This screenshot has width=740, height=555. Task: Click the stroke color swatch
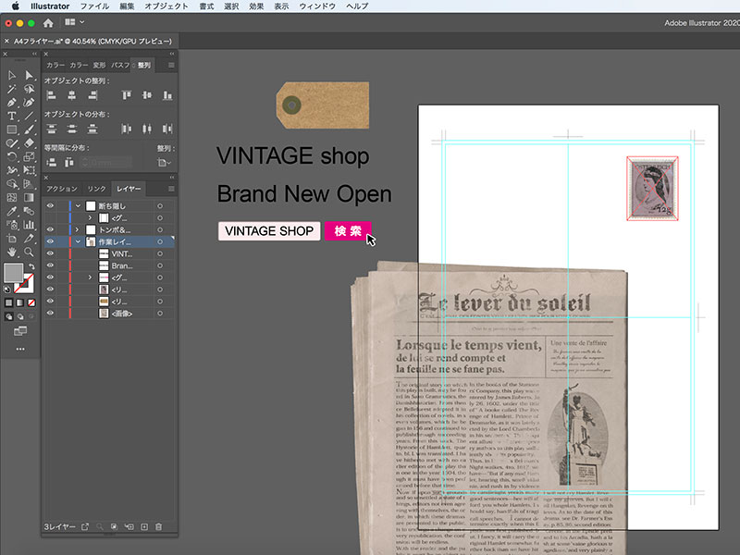pyautogui.click(x=24, y=283)
